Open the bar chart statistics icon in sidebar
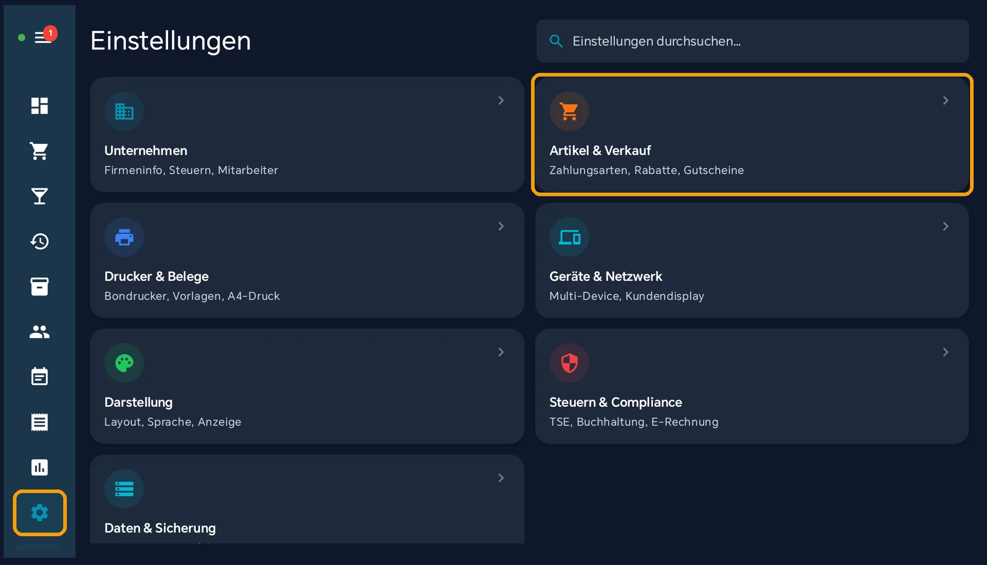 pyautogui.click(x=40, y=467)
